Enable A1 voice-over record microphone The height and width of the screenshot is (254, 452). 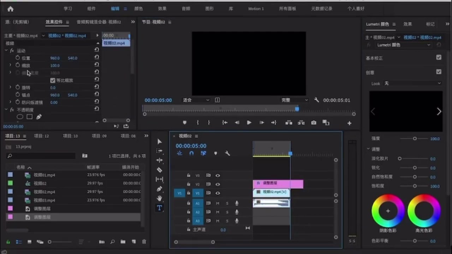237,203
